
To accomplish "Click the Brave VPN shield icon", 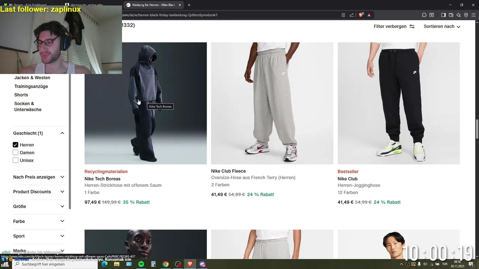I will 466,15.
